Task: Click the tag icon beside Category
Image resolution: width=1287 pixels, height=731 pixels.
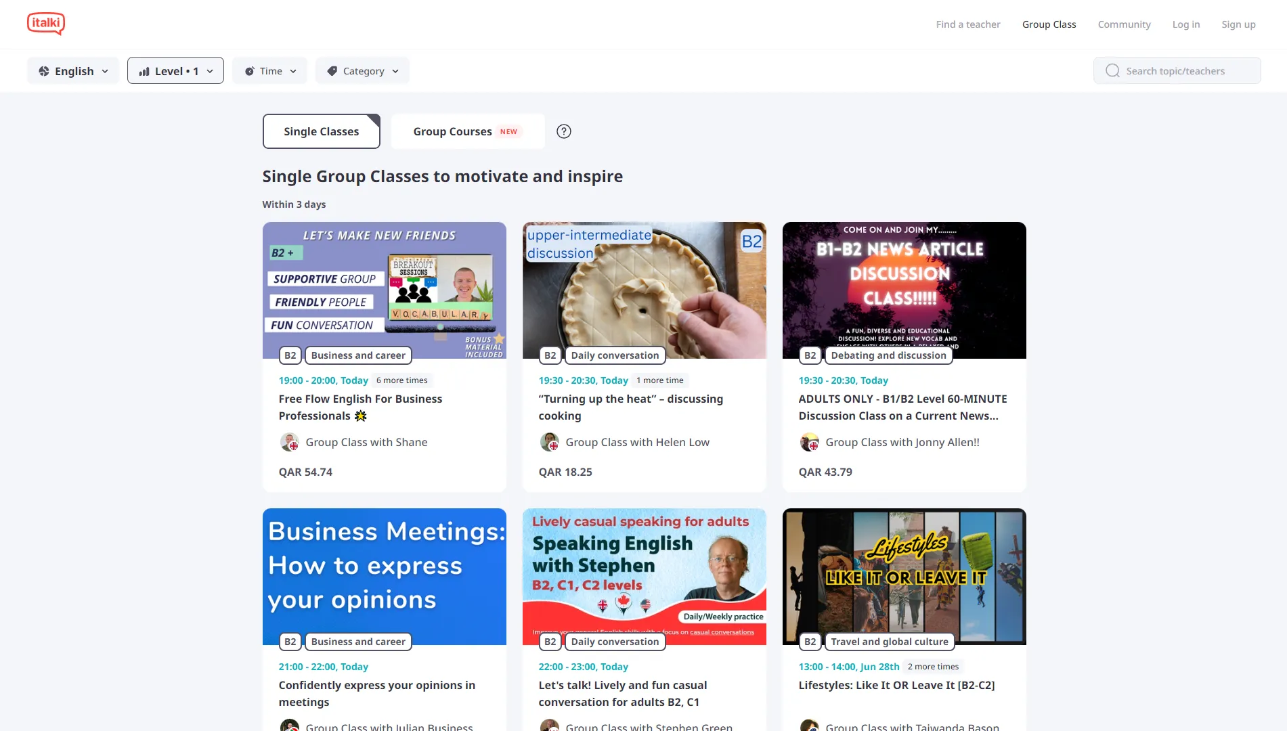Action: pos(332,71)
